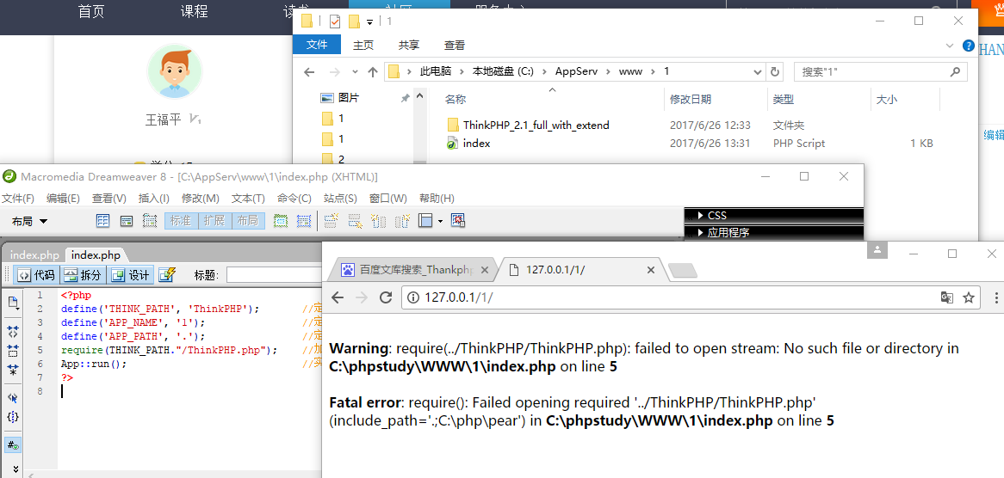
Task: Open Explorer address bar history dropdown
Action: point(759,71)
